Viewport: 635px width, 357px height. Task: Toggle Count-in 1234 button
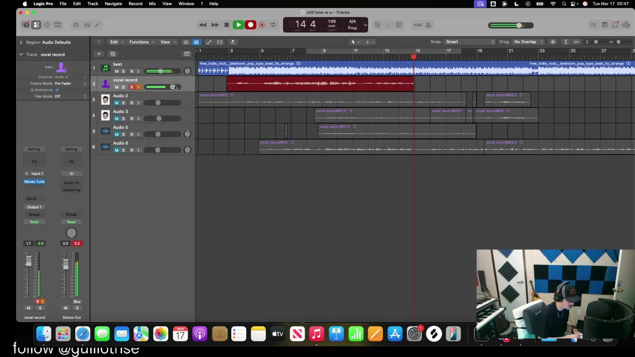pyautogui.click(x=418, y=25)
